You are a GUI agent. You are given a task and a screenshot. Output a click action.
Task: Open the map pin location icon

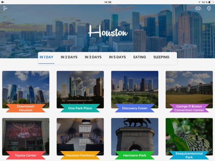pos(209,8)
